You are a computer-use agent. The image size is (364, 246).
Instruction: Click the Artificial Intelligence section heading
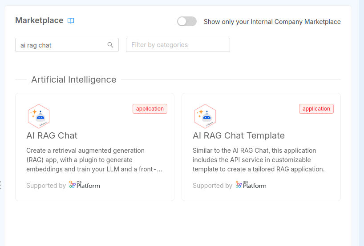click(x=74, y=79)
